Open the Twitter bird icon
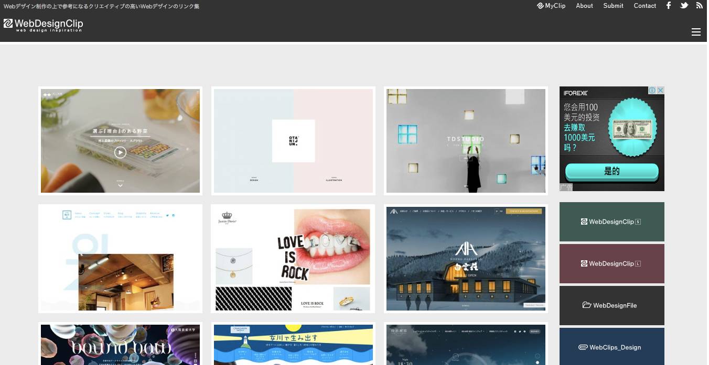The height and width of the screenshot is (365, 709). [684, 6]
